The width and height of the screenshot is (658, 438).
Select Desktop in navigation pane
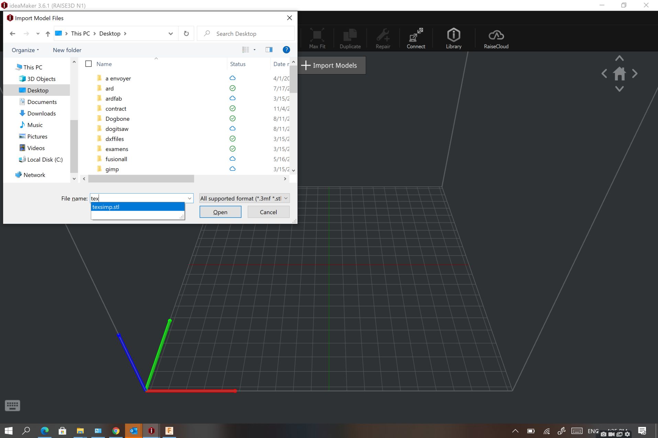[x=38, y=90]
